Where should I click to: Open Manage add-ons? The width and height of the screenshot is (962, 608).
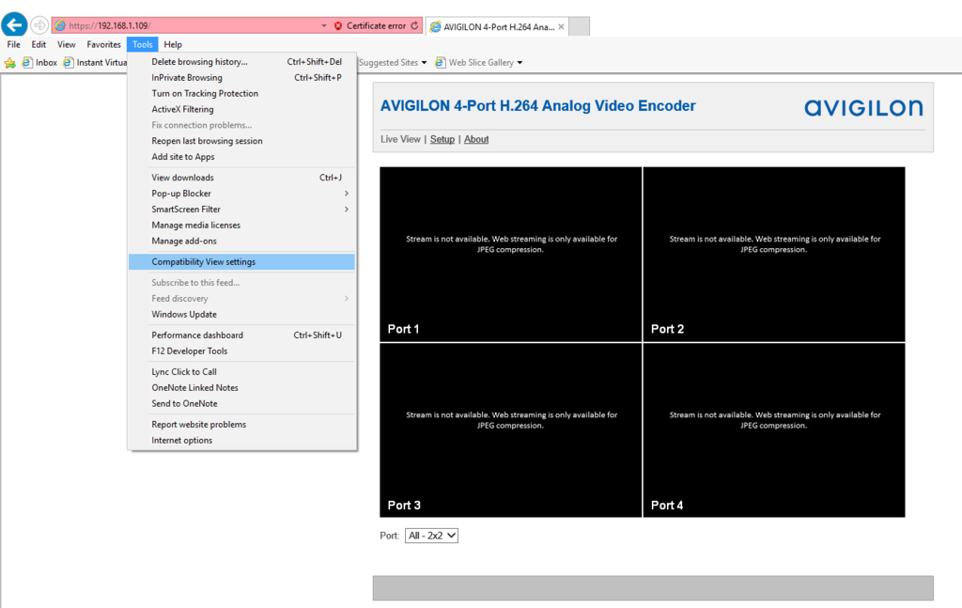[241, 242]
